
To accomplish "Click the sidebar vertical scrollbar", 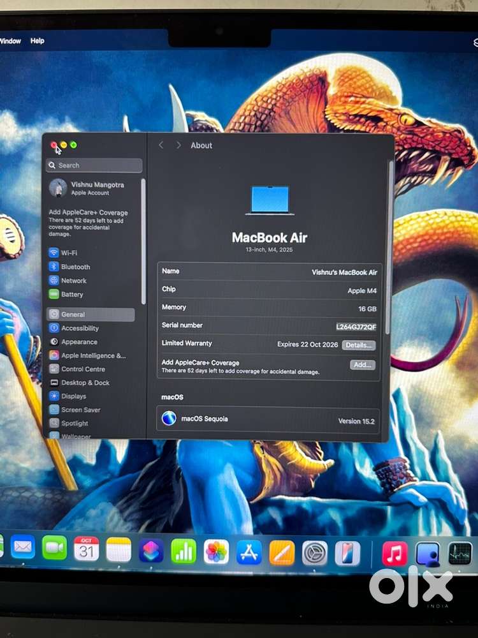I will click(x=143, y=242).
